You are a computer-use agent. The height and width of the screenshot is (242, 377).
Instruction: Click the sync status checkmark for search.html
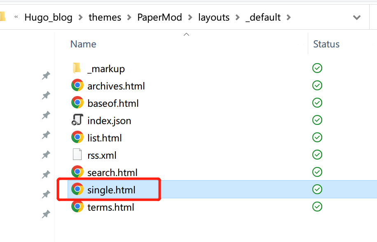click(317, 172)
